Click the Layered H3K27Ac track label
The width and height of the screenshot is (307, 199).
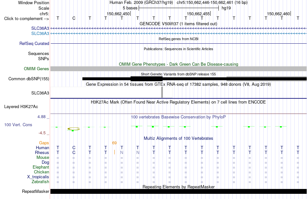(x=21, y=107)
